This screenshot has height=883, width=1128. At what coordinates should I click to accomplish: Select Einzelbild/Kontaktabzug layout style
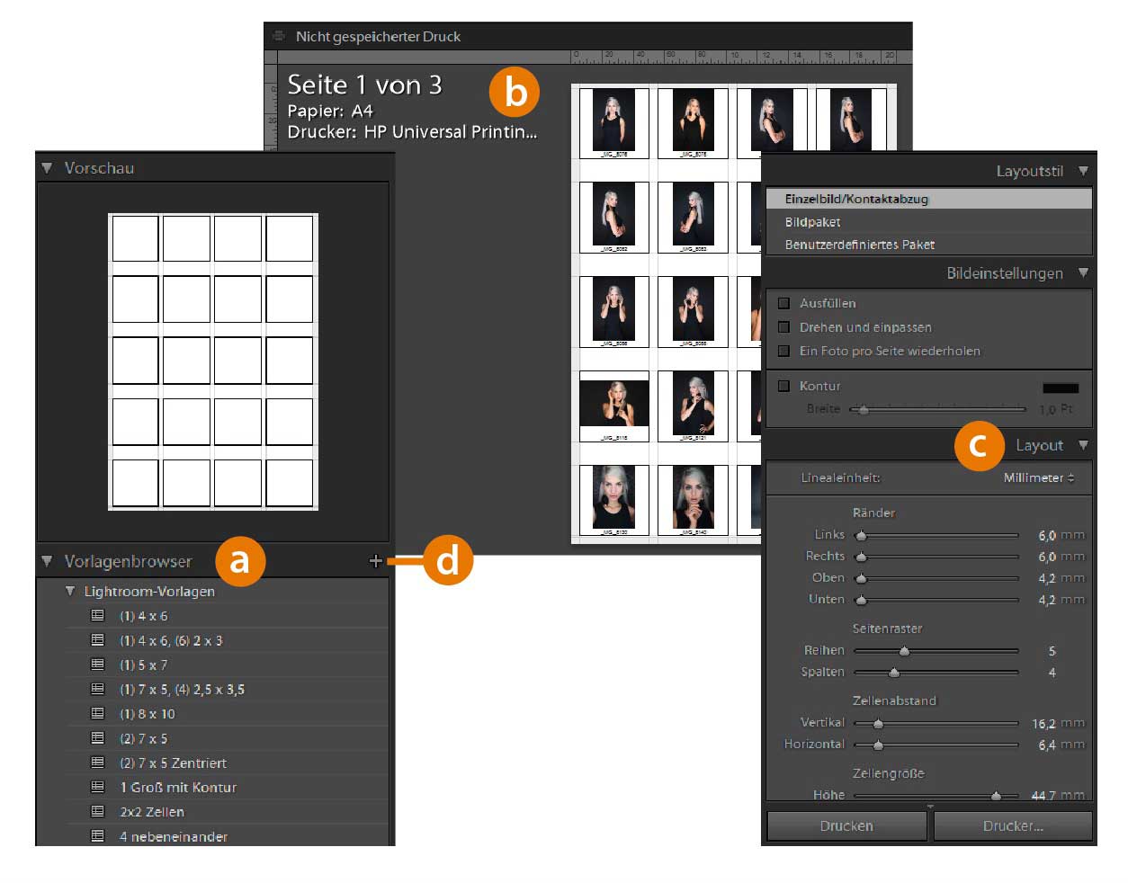928,199
